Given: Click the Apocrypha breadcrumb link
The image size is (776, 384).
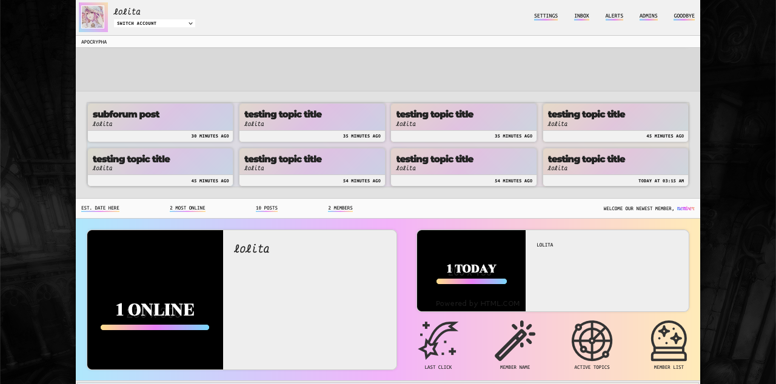Looking at the screenshot, I should pyautogui.click(x=94, y=42).
